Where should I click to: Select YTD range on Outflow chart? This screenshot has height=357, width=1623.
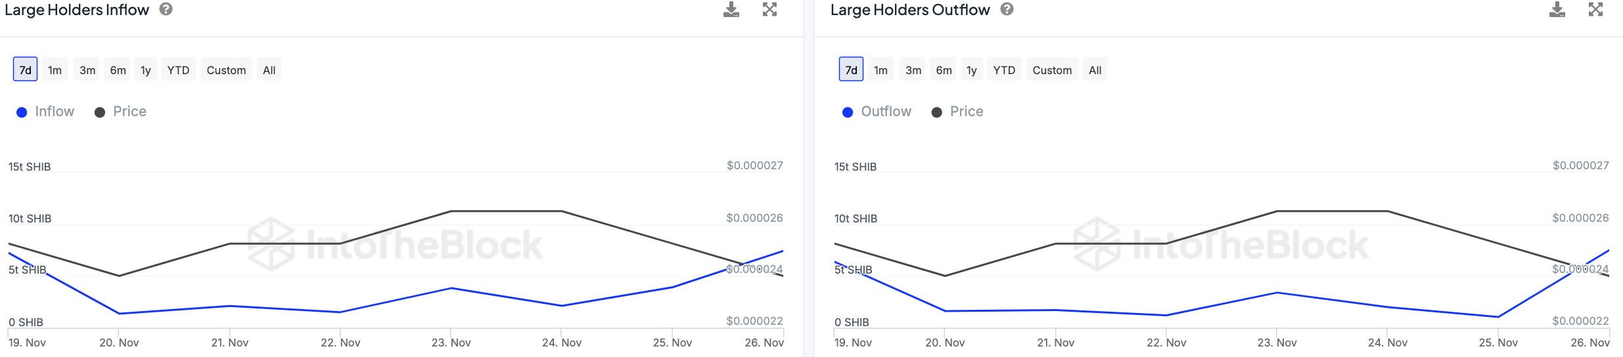tap(1004, 70)
